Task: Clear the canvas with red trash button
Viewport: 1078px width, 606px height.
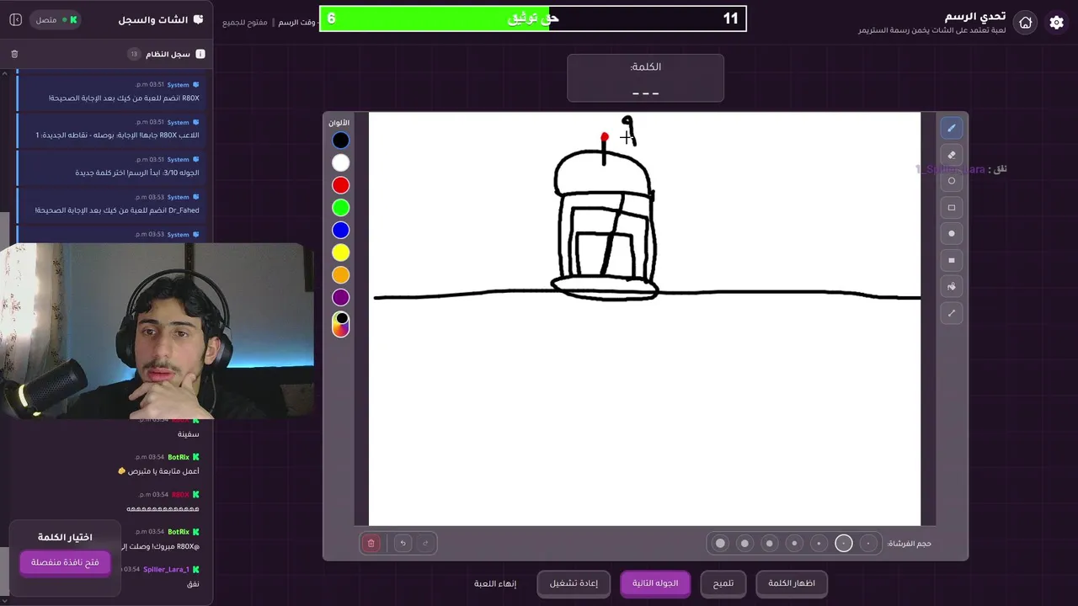Action: coord(371,544)
